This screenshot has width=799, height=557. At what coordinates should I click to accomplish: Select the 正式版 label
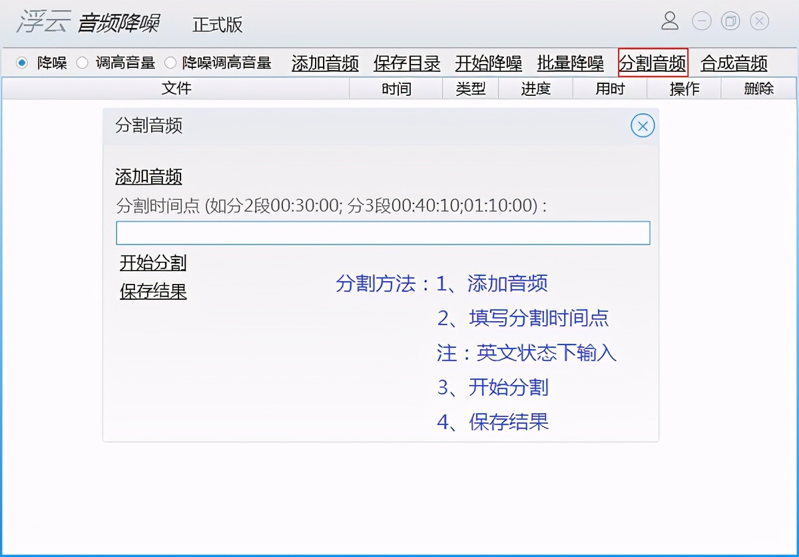(x=218, y=24)
